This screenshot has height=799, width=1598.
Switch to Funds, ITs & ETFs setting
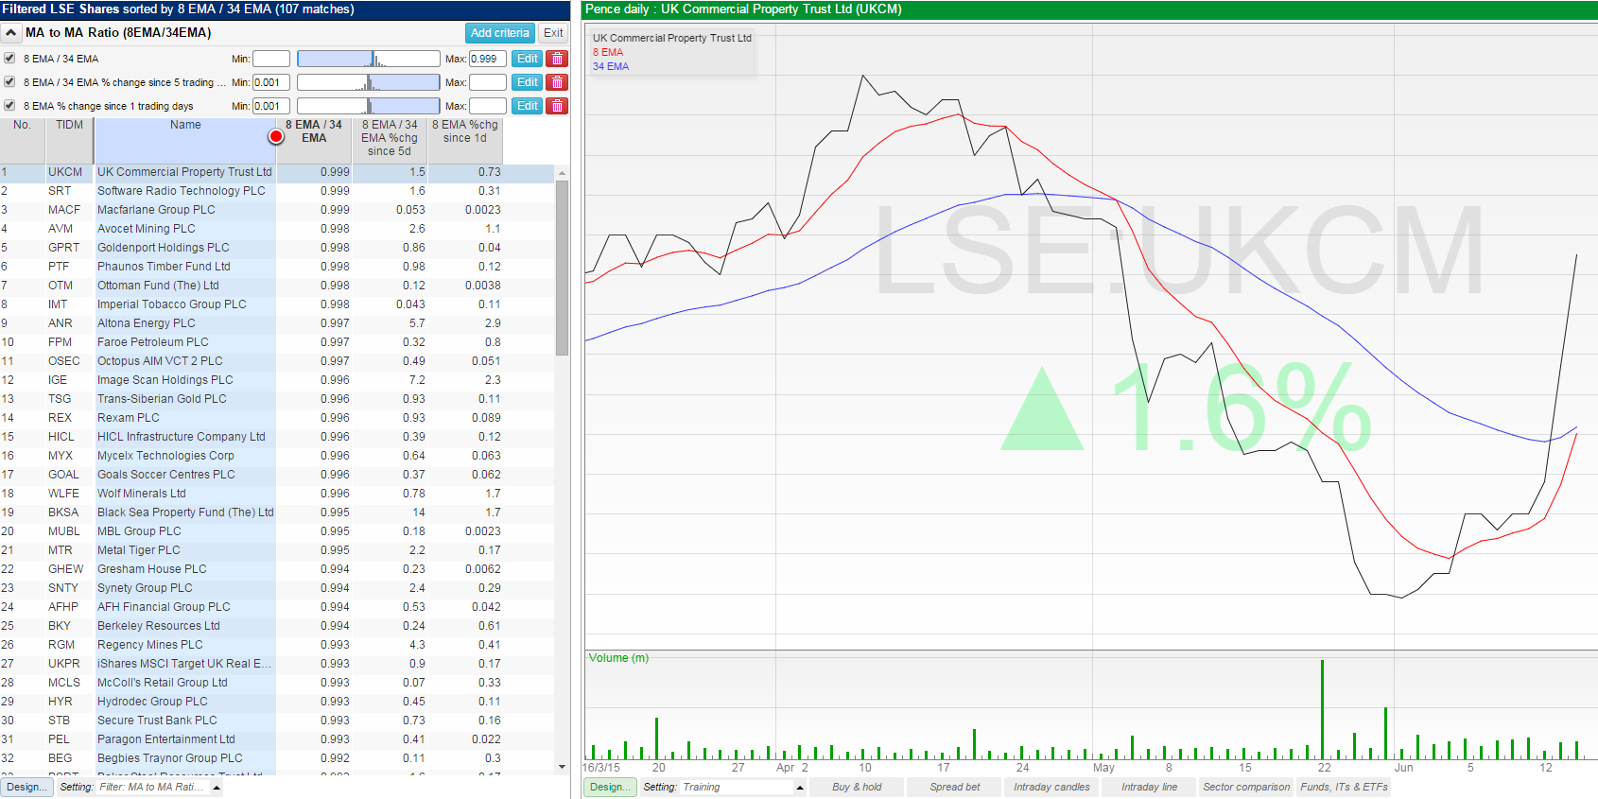(1344, 787)
